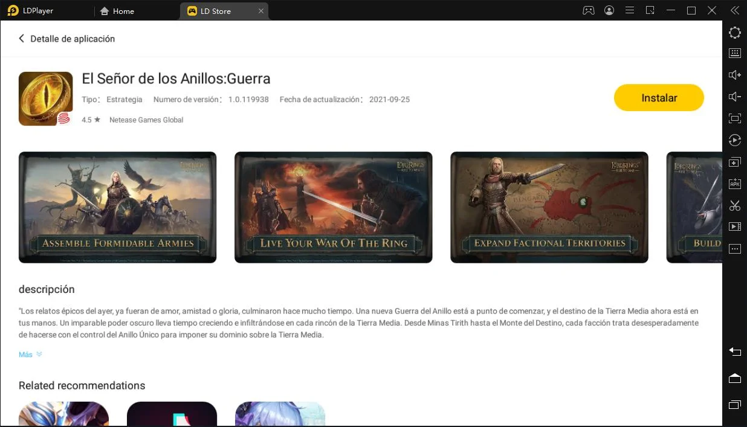
Task: Open Assemble Formidable Armies screenshot
Action: 117,207
